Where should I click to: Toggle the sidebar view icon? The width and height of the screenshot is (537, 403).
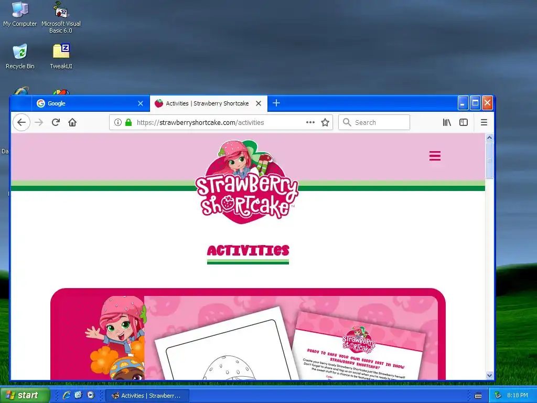point(464,122)
